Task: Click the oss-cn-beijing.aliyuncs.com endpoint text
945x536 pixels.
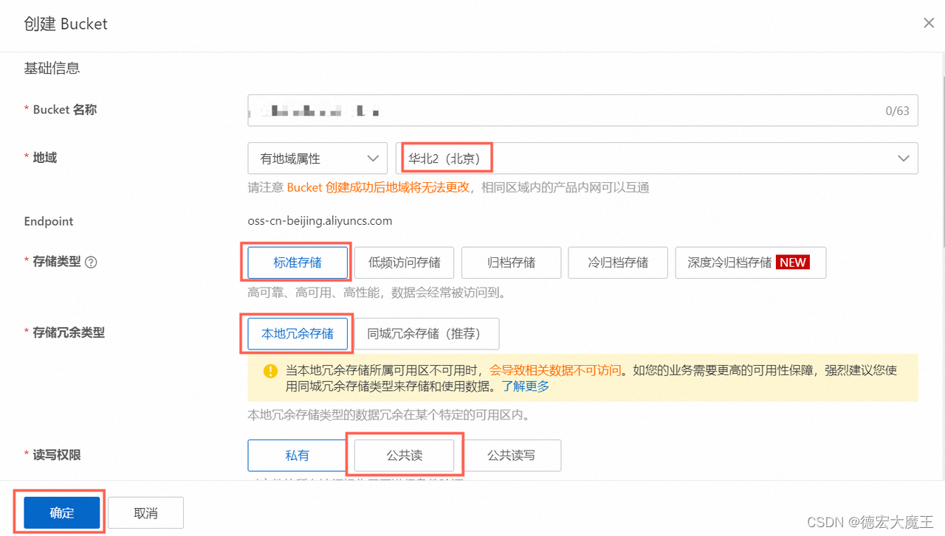Action: (320, 220)
